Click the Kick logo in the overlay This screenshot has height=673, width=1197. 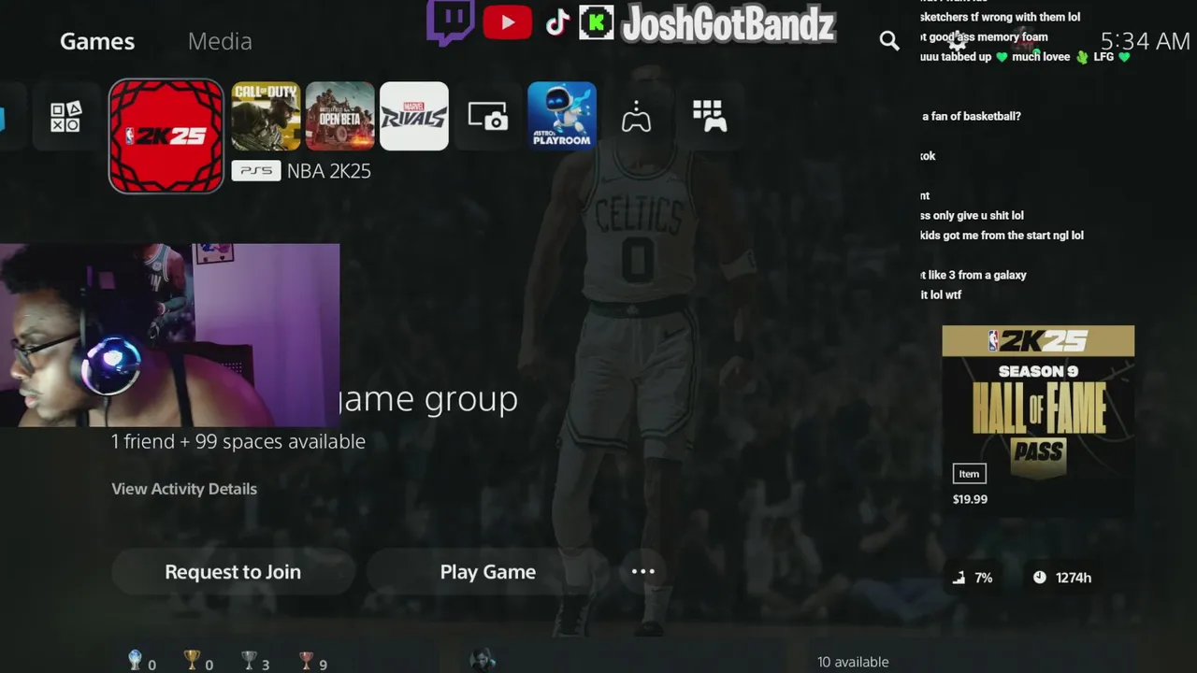(x=596, y=22)
